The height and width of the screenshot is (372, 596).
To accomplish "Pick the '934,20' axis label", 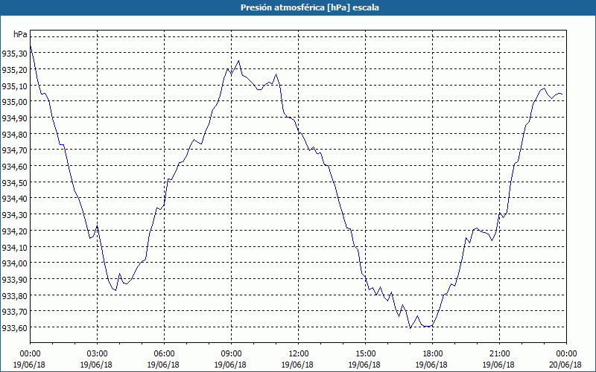I will coord(14,231).
